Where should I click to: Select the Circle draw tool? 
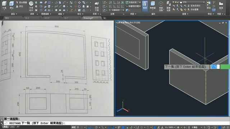[64, 6]
